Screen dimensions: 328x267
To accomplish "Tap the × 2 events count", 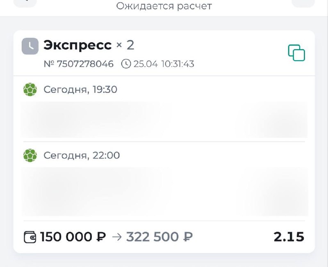I will (x=125, y=45).
